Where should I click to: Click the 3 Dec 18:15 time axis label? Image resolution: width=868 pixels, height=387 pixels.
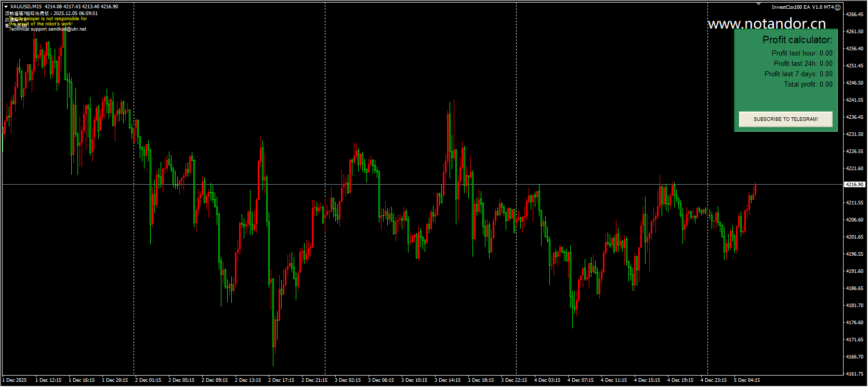click(481, 380)
